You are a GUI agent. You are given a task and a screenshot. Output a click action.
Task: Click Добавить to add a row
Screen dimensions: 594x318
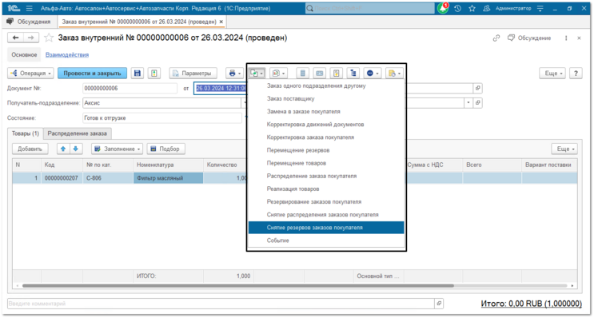pos(30,149)
